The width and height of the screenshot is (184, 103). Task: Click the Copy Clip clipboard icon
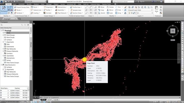161,10
